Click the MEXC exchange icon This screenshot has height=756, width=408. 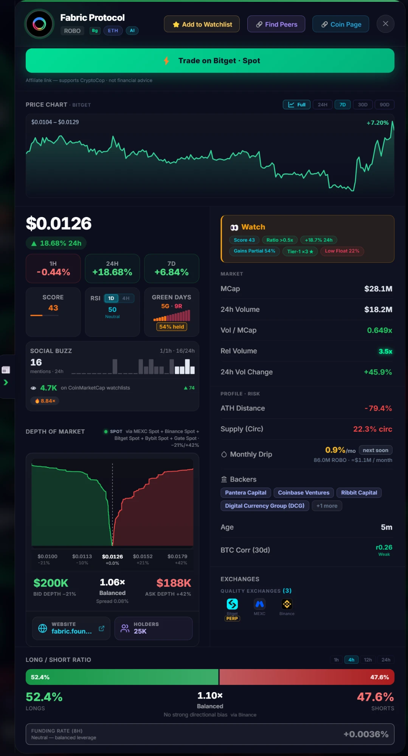259,604
